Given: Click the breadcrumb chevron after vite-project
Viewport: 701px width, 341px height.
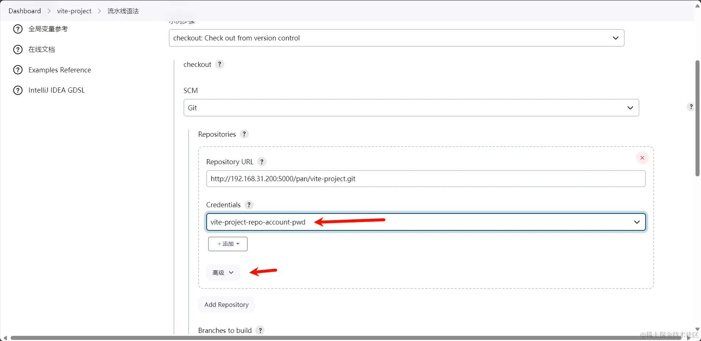Looking at the screenshot, I should pos(99,11).
